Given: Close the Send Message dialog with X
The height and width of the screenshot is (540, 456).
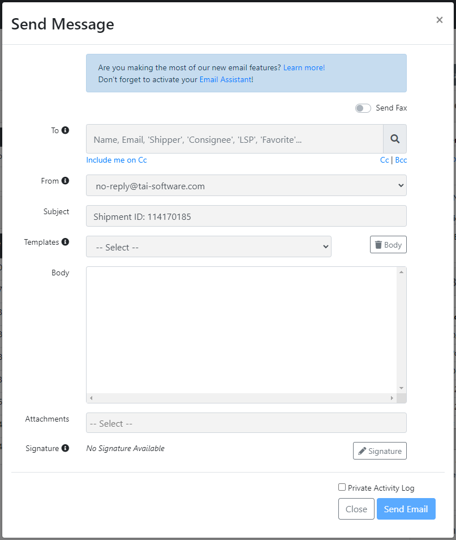Looking at the screenshot, I should (x=439, y=20).
